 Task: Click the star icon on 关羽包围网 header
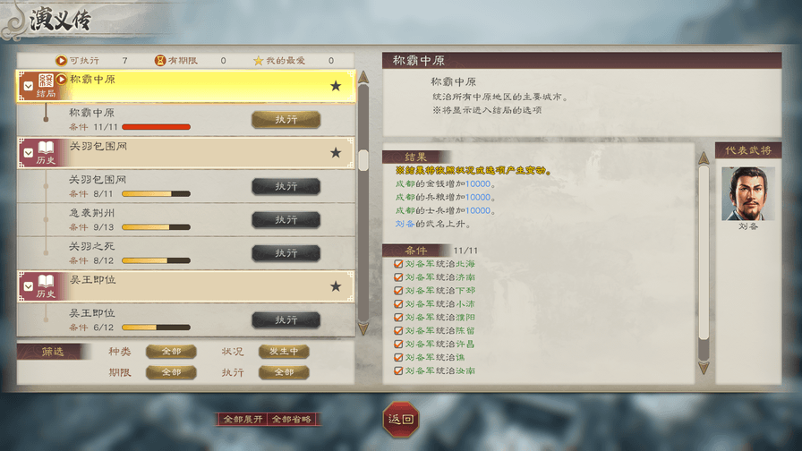click(x=336, y=152)
